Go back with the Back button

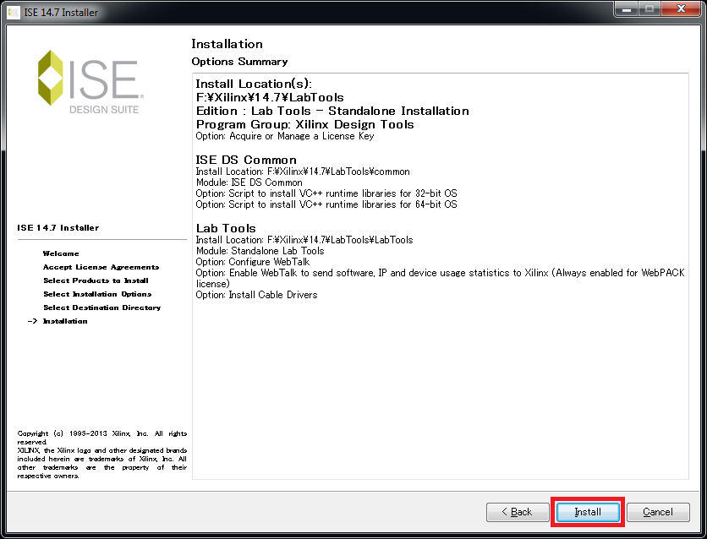click(x=518, y=512)
